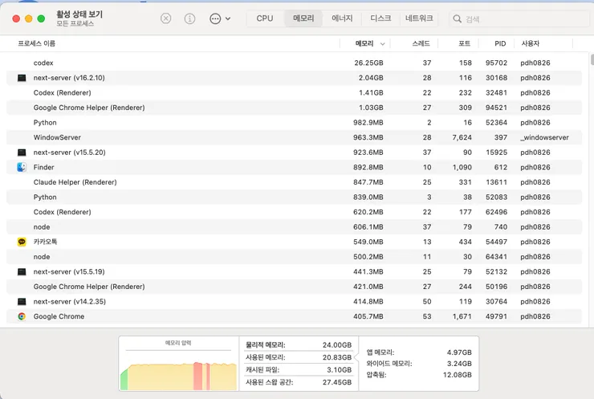594x399 pixels.
Task: Click the 앱 메모리 4.97GB entry
Action: 419,352
